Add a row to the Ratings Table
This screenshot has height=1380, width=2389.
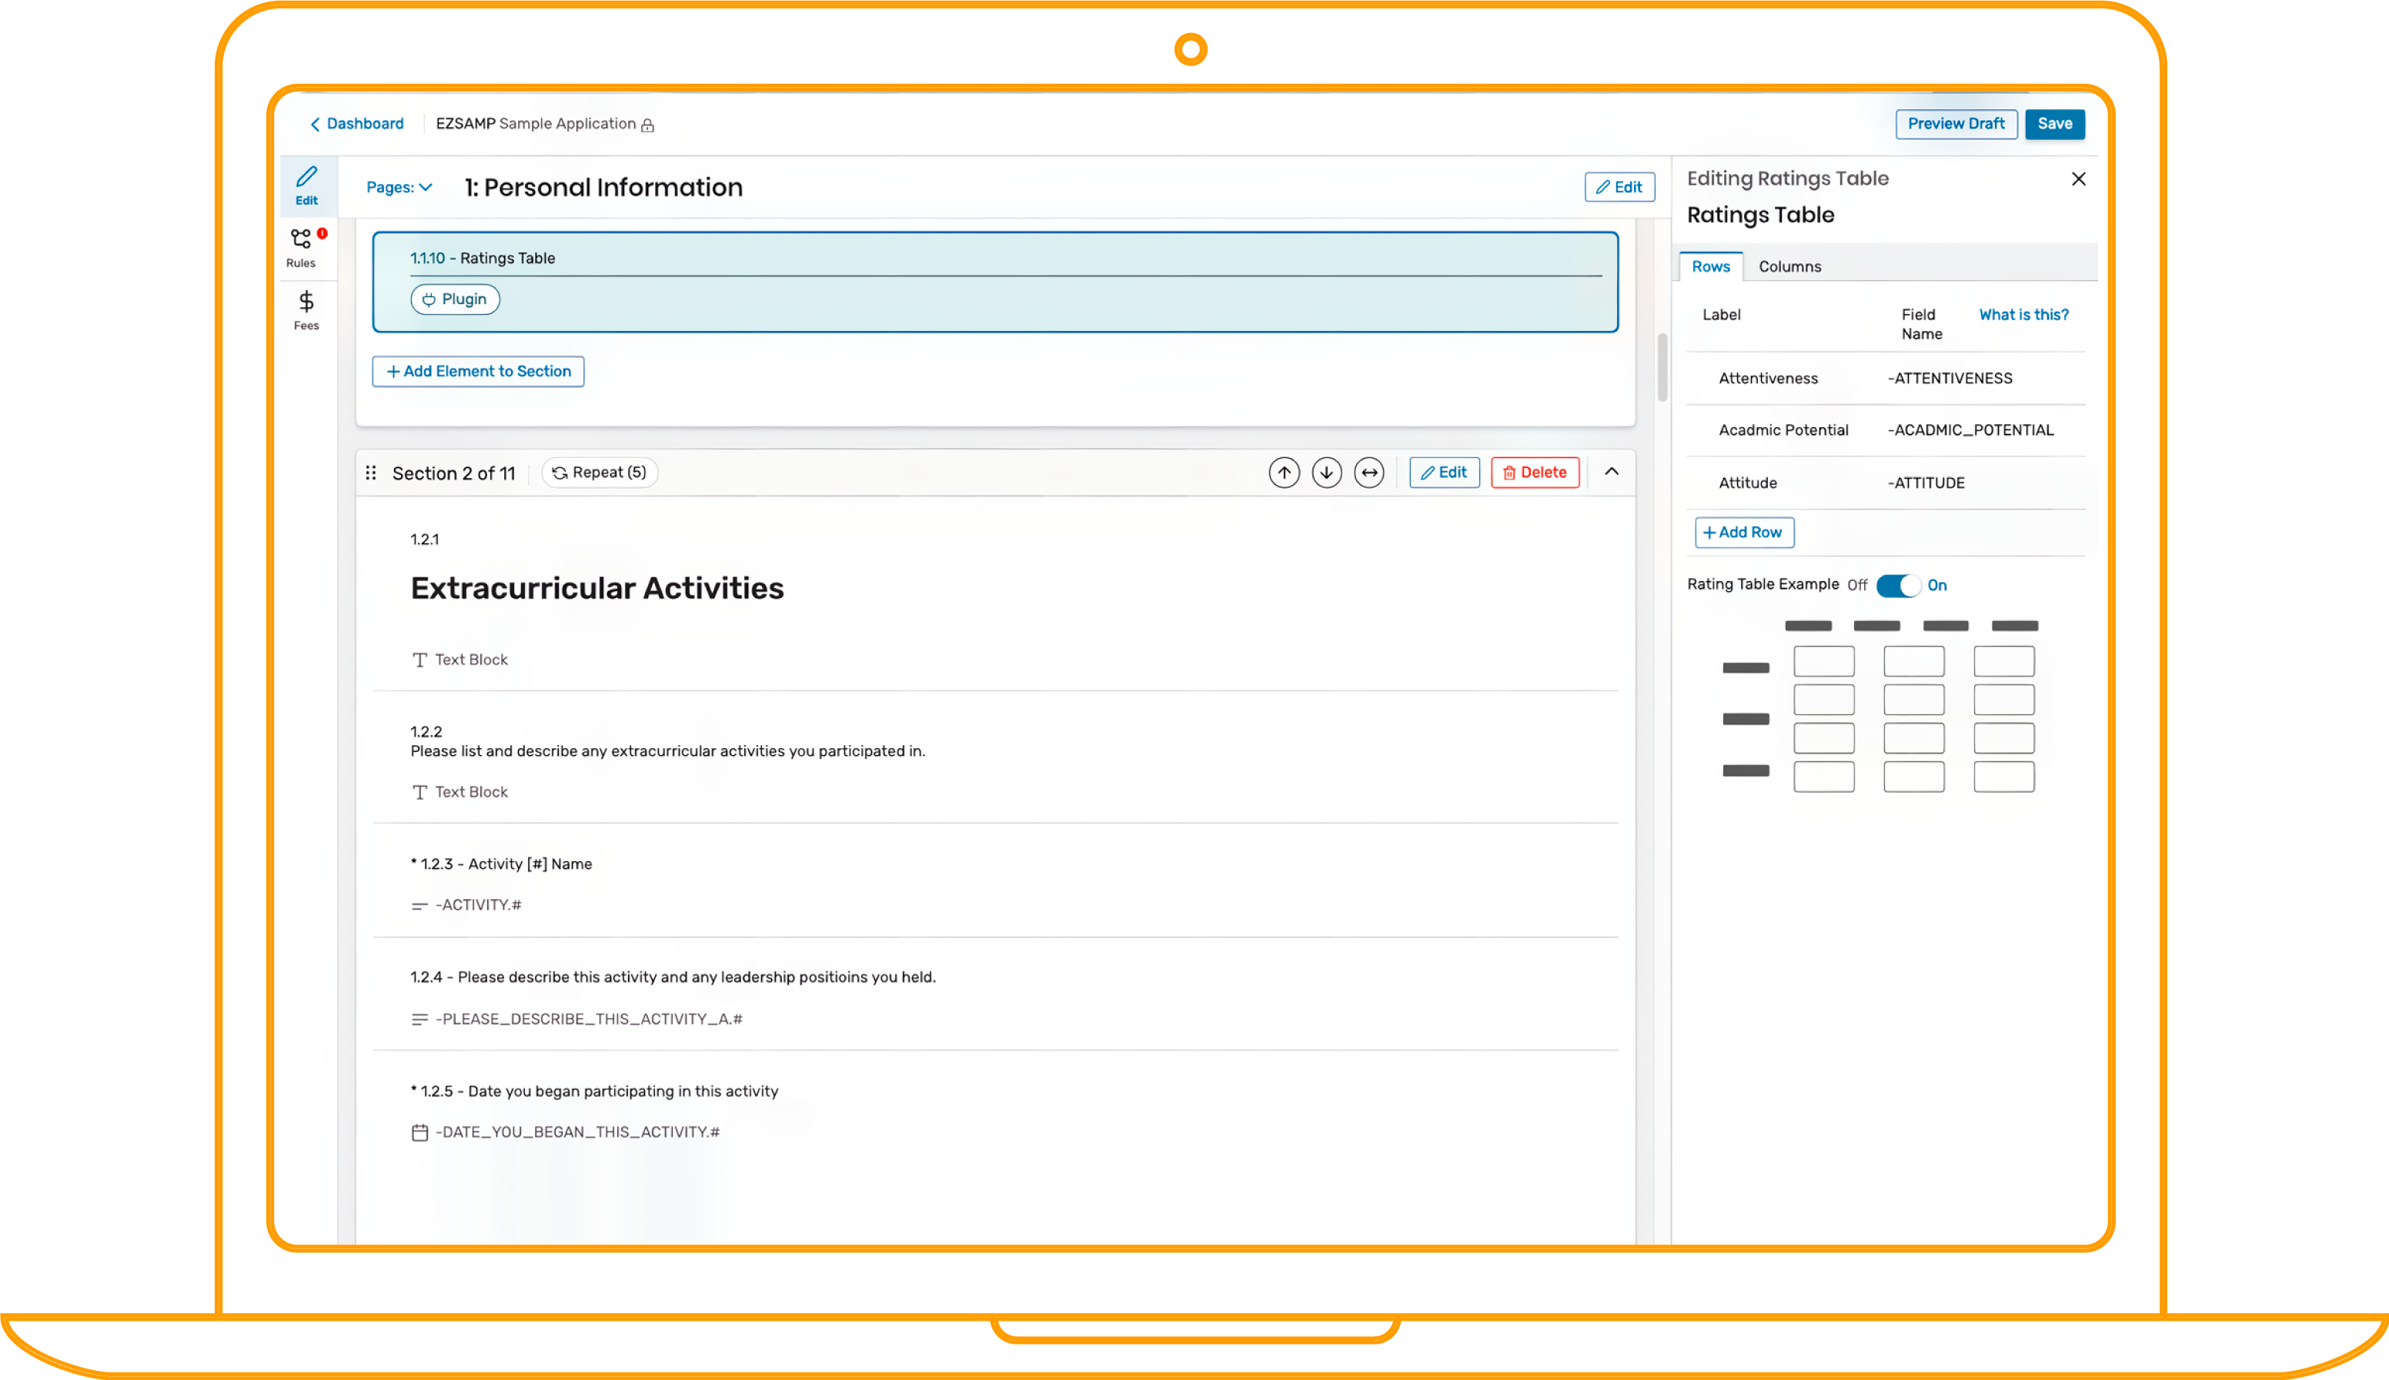1744,532
